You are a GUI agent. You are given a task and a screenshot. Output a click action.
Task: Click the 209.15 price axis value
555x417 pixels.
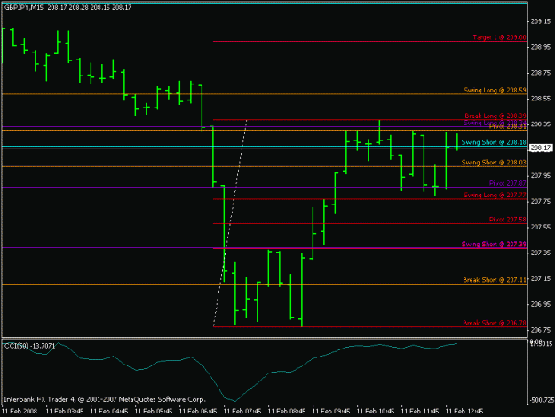pos(541,21)
